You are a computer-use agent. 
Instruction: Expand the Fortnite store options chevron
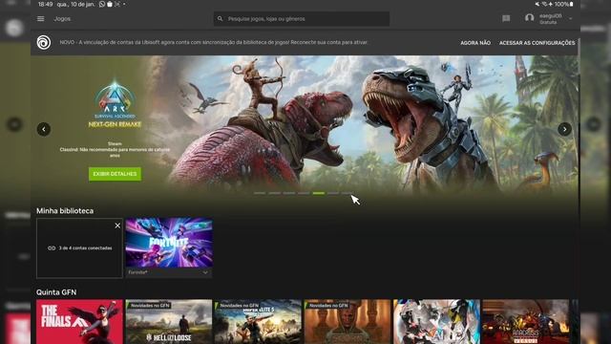[205, 272]
